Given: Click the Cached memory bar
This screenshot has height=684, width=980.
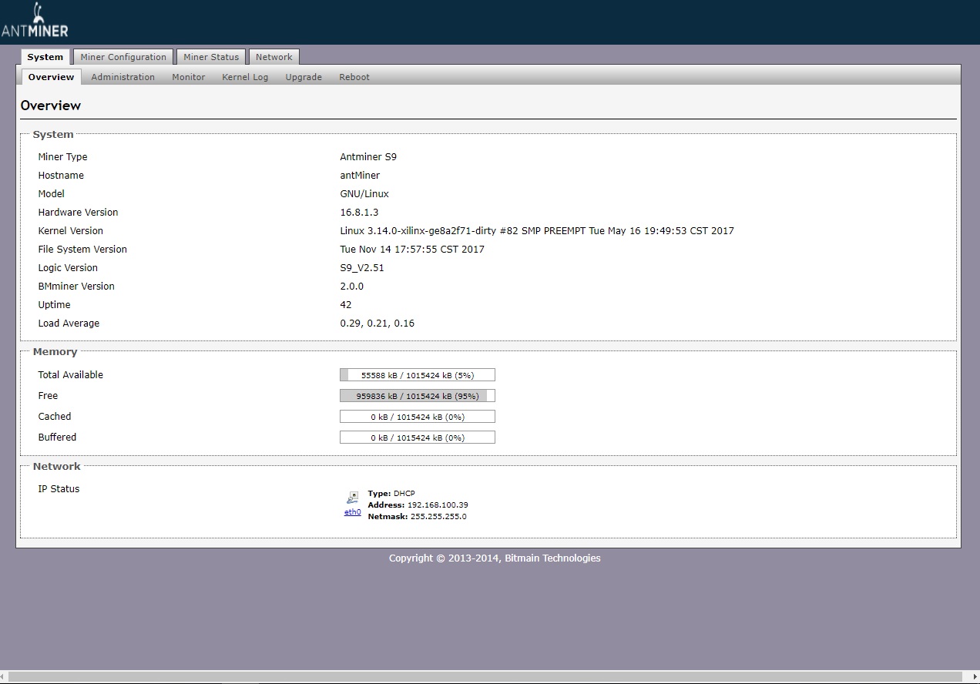Looking at the screenshot, I should [x=418, y=417].
